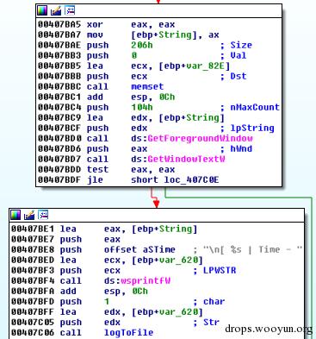Click address 00407C06 of the logToFile call

click(33, 333)
